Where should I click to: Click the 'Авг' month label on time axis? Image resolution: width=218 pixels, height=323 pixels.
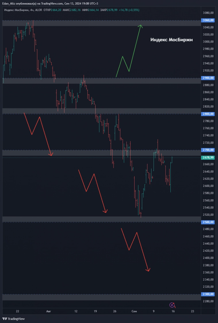(x=48, y=311)
